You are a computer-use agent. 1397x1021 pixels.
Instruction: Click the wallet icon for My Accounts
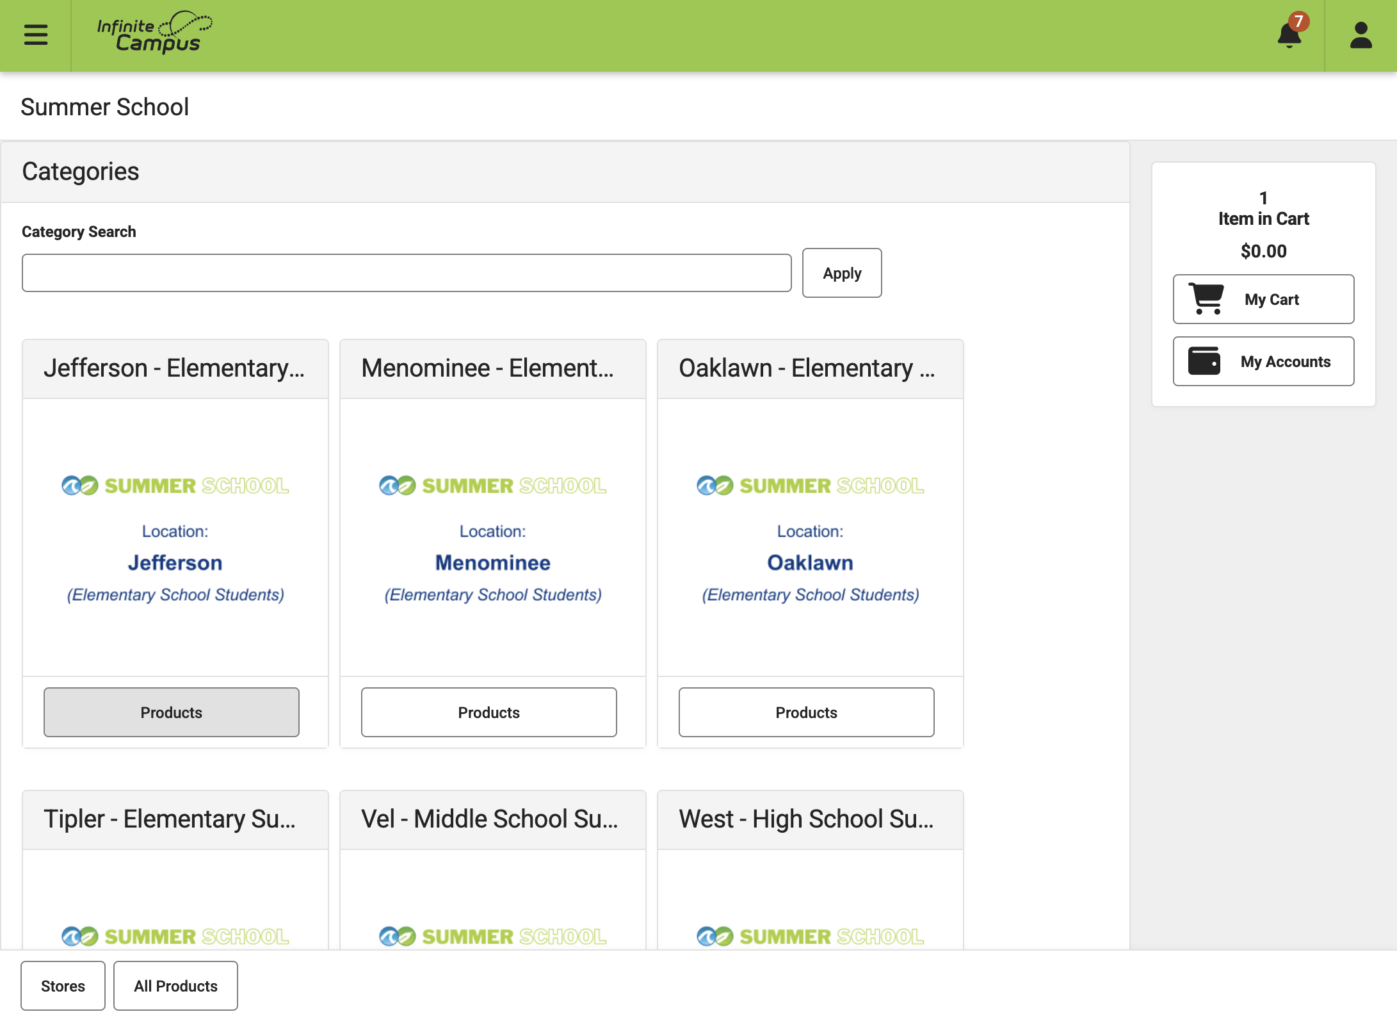1204,361
